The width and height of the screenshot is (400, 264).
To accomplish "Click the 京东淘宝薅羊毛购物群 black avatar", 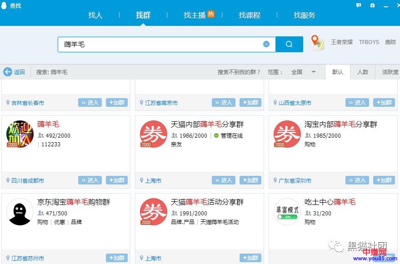I will pyautogui.click(x=20, y=212).
